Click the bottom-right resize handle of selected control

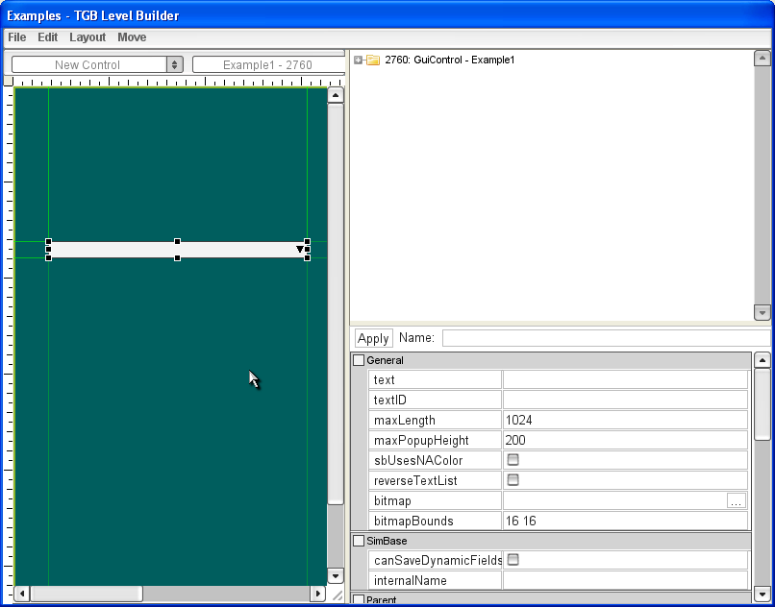(307, 257)
